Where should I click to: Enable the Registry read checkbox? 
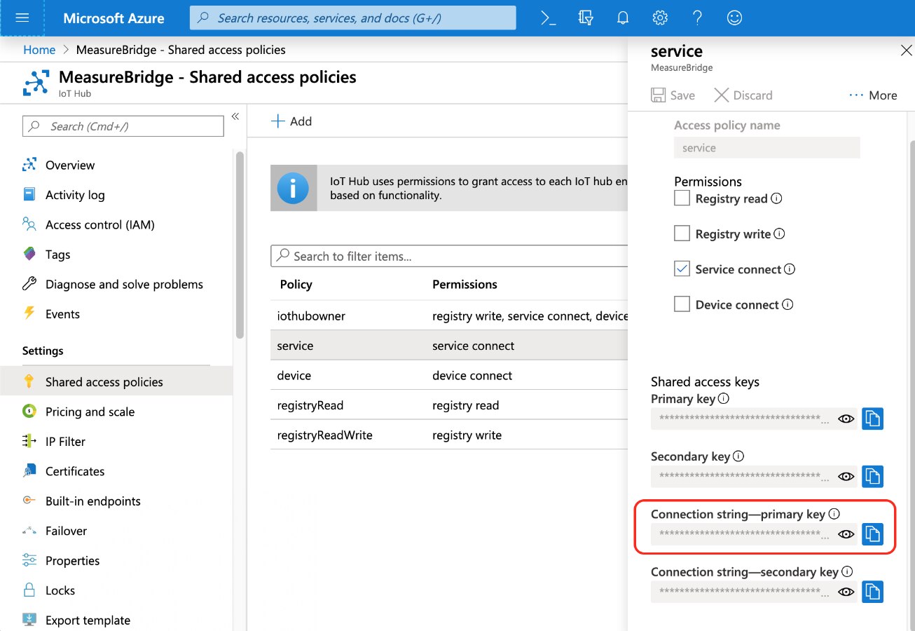[x=682, y=198]
